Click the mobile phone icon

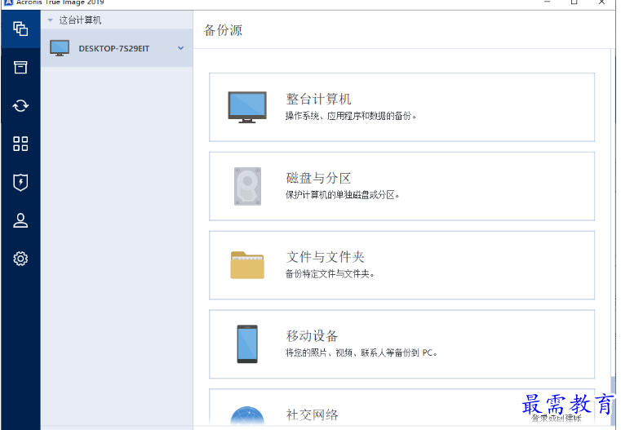(x=247, y=344)
